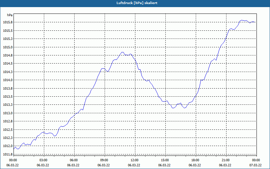Screen dimensions: 270x169
Task: Select the 09:00 time label
Action: (x=105, y=160)
